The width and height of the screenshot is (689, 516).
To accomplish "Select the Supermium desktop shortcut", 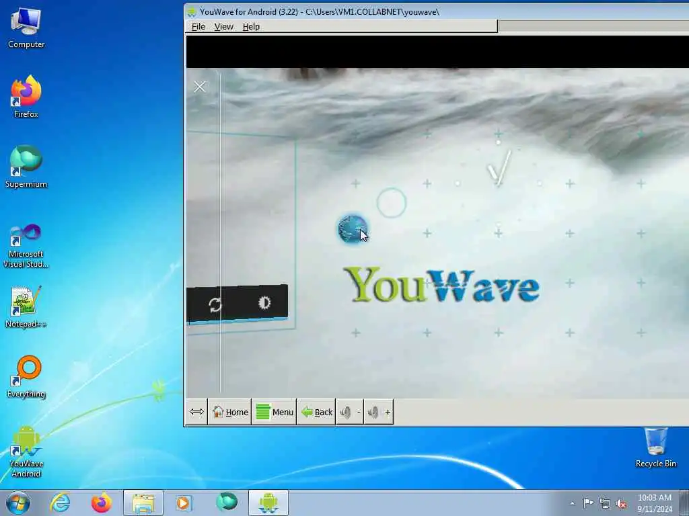I will [26, 167].
